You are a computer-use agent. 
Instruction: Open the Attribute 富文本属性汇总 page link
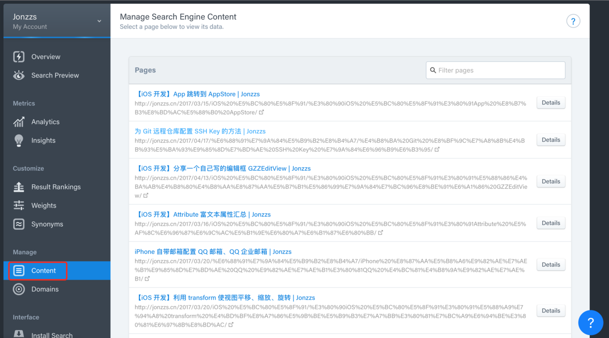(202, 214)
